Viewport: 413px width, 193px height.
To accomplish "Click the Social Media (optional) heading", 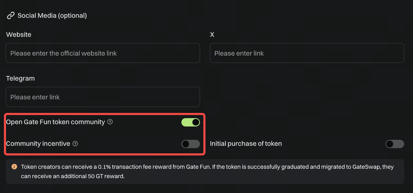I will (52, 16).
